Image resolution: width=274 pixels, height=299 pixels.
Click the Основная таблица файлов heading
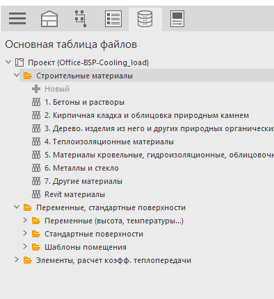[71, 44]
